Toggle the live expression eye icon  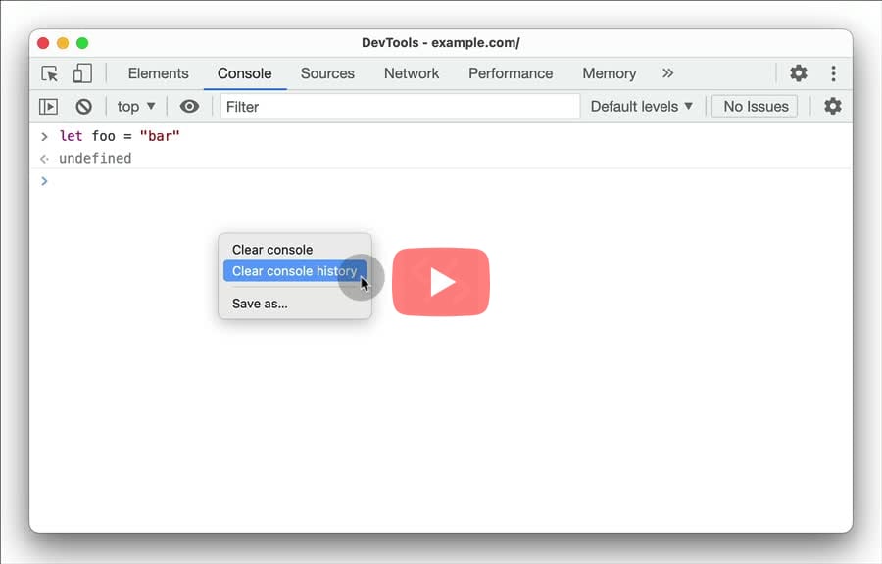coord(189,106)
